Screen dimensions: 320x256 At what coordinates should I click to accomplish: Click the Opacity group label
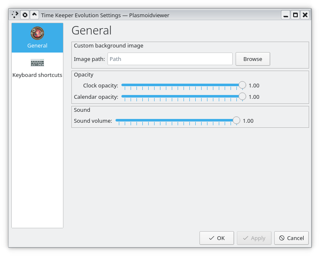click(x=84, y=75)
